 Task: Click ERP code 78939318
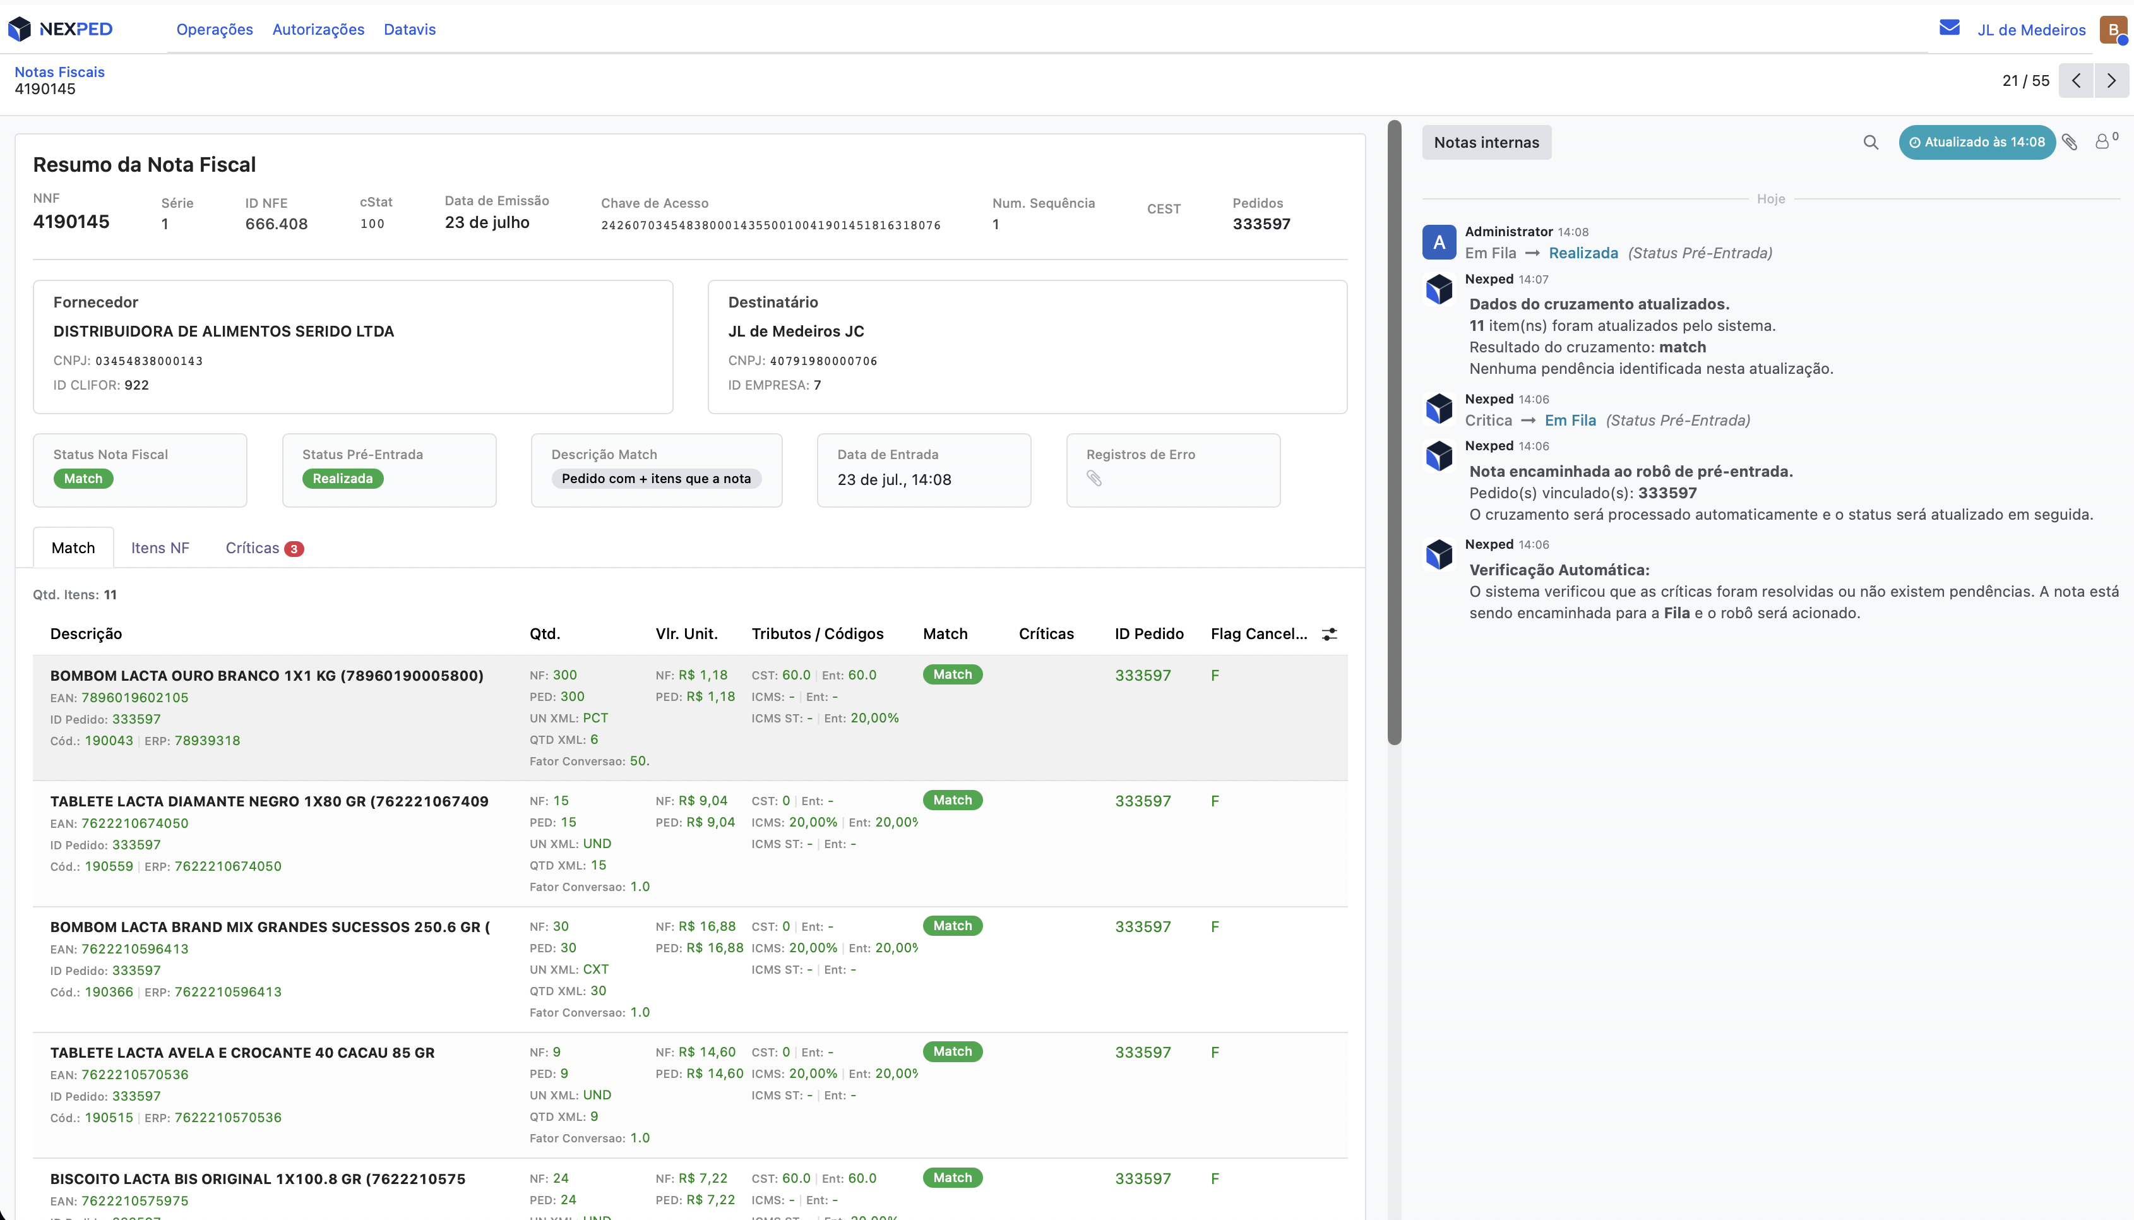point(207,741)
